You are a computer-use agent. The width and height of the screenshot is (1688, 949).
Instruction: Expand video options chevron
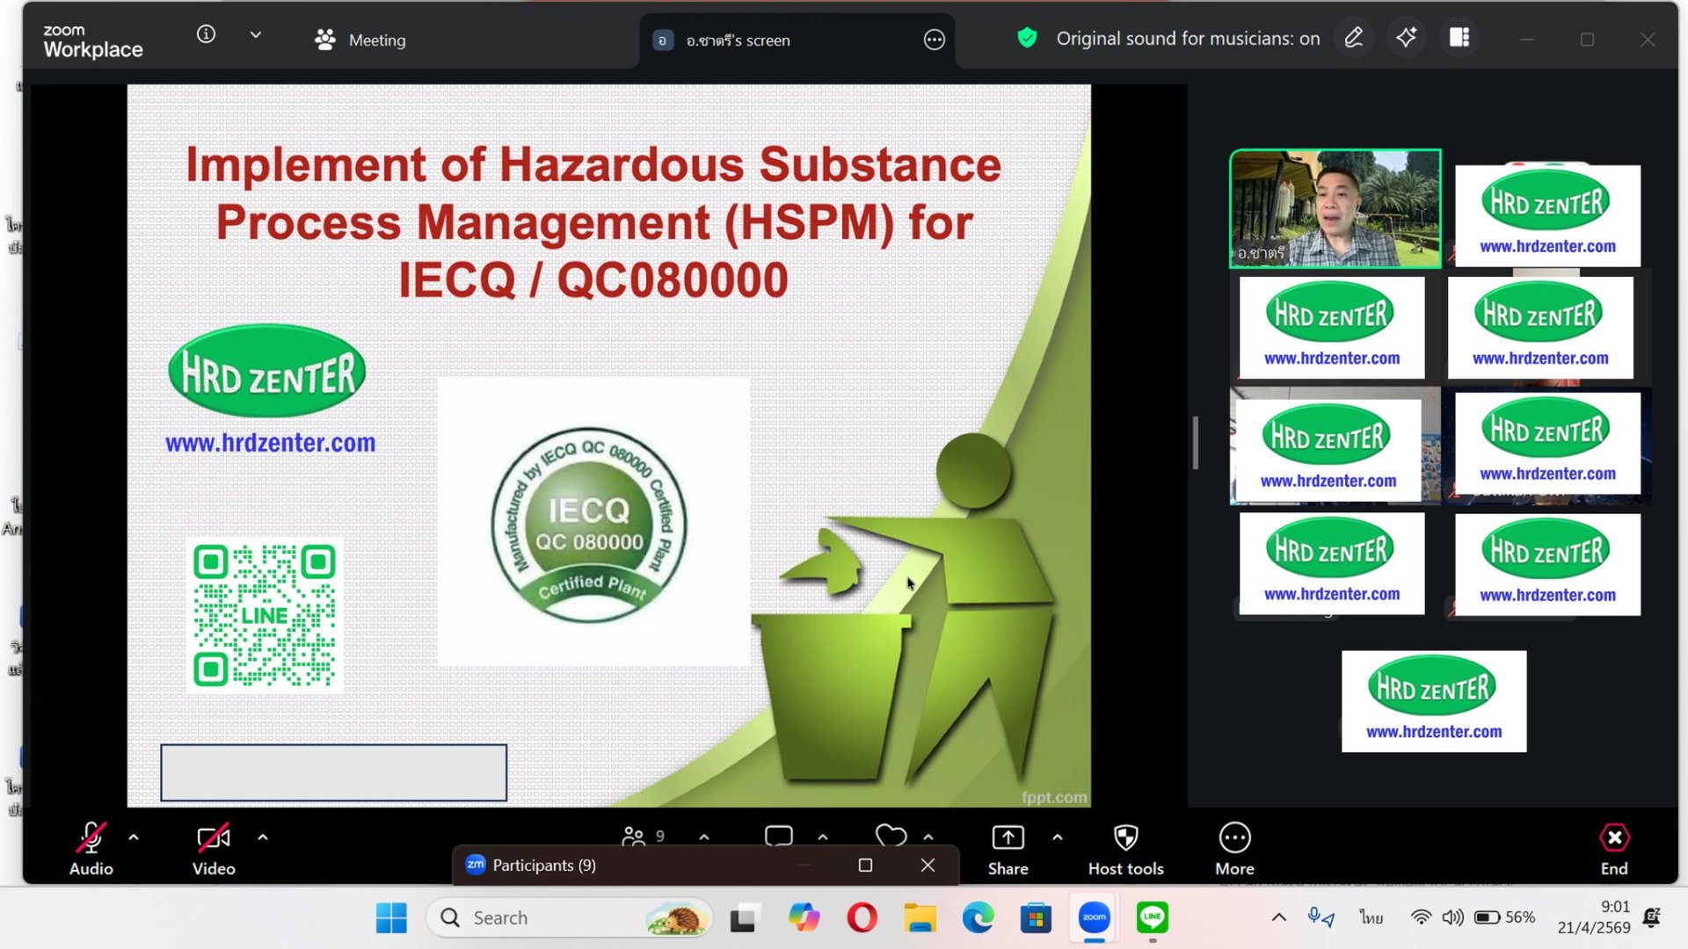pos(263,837)
